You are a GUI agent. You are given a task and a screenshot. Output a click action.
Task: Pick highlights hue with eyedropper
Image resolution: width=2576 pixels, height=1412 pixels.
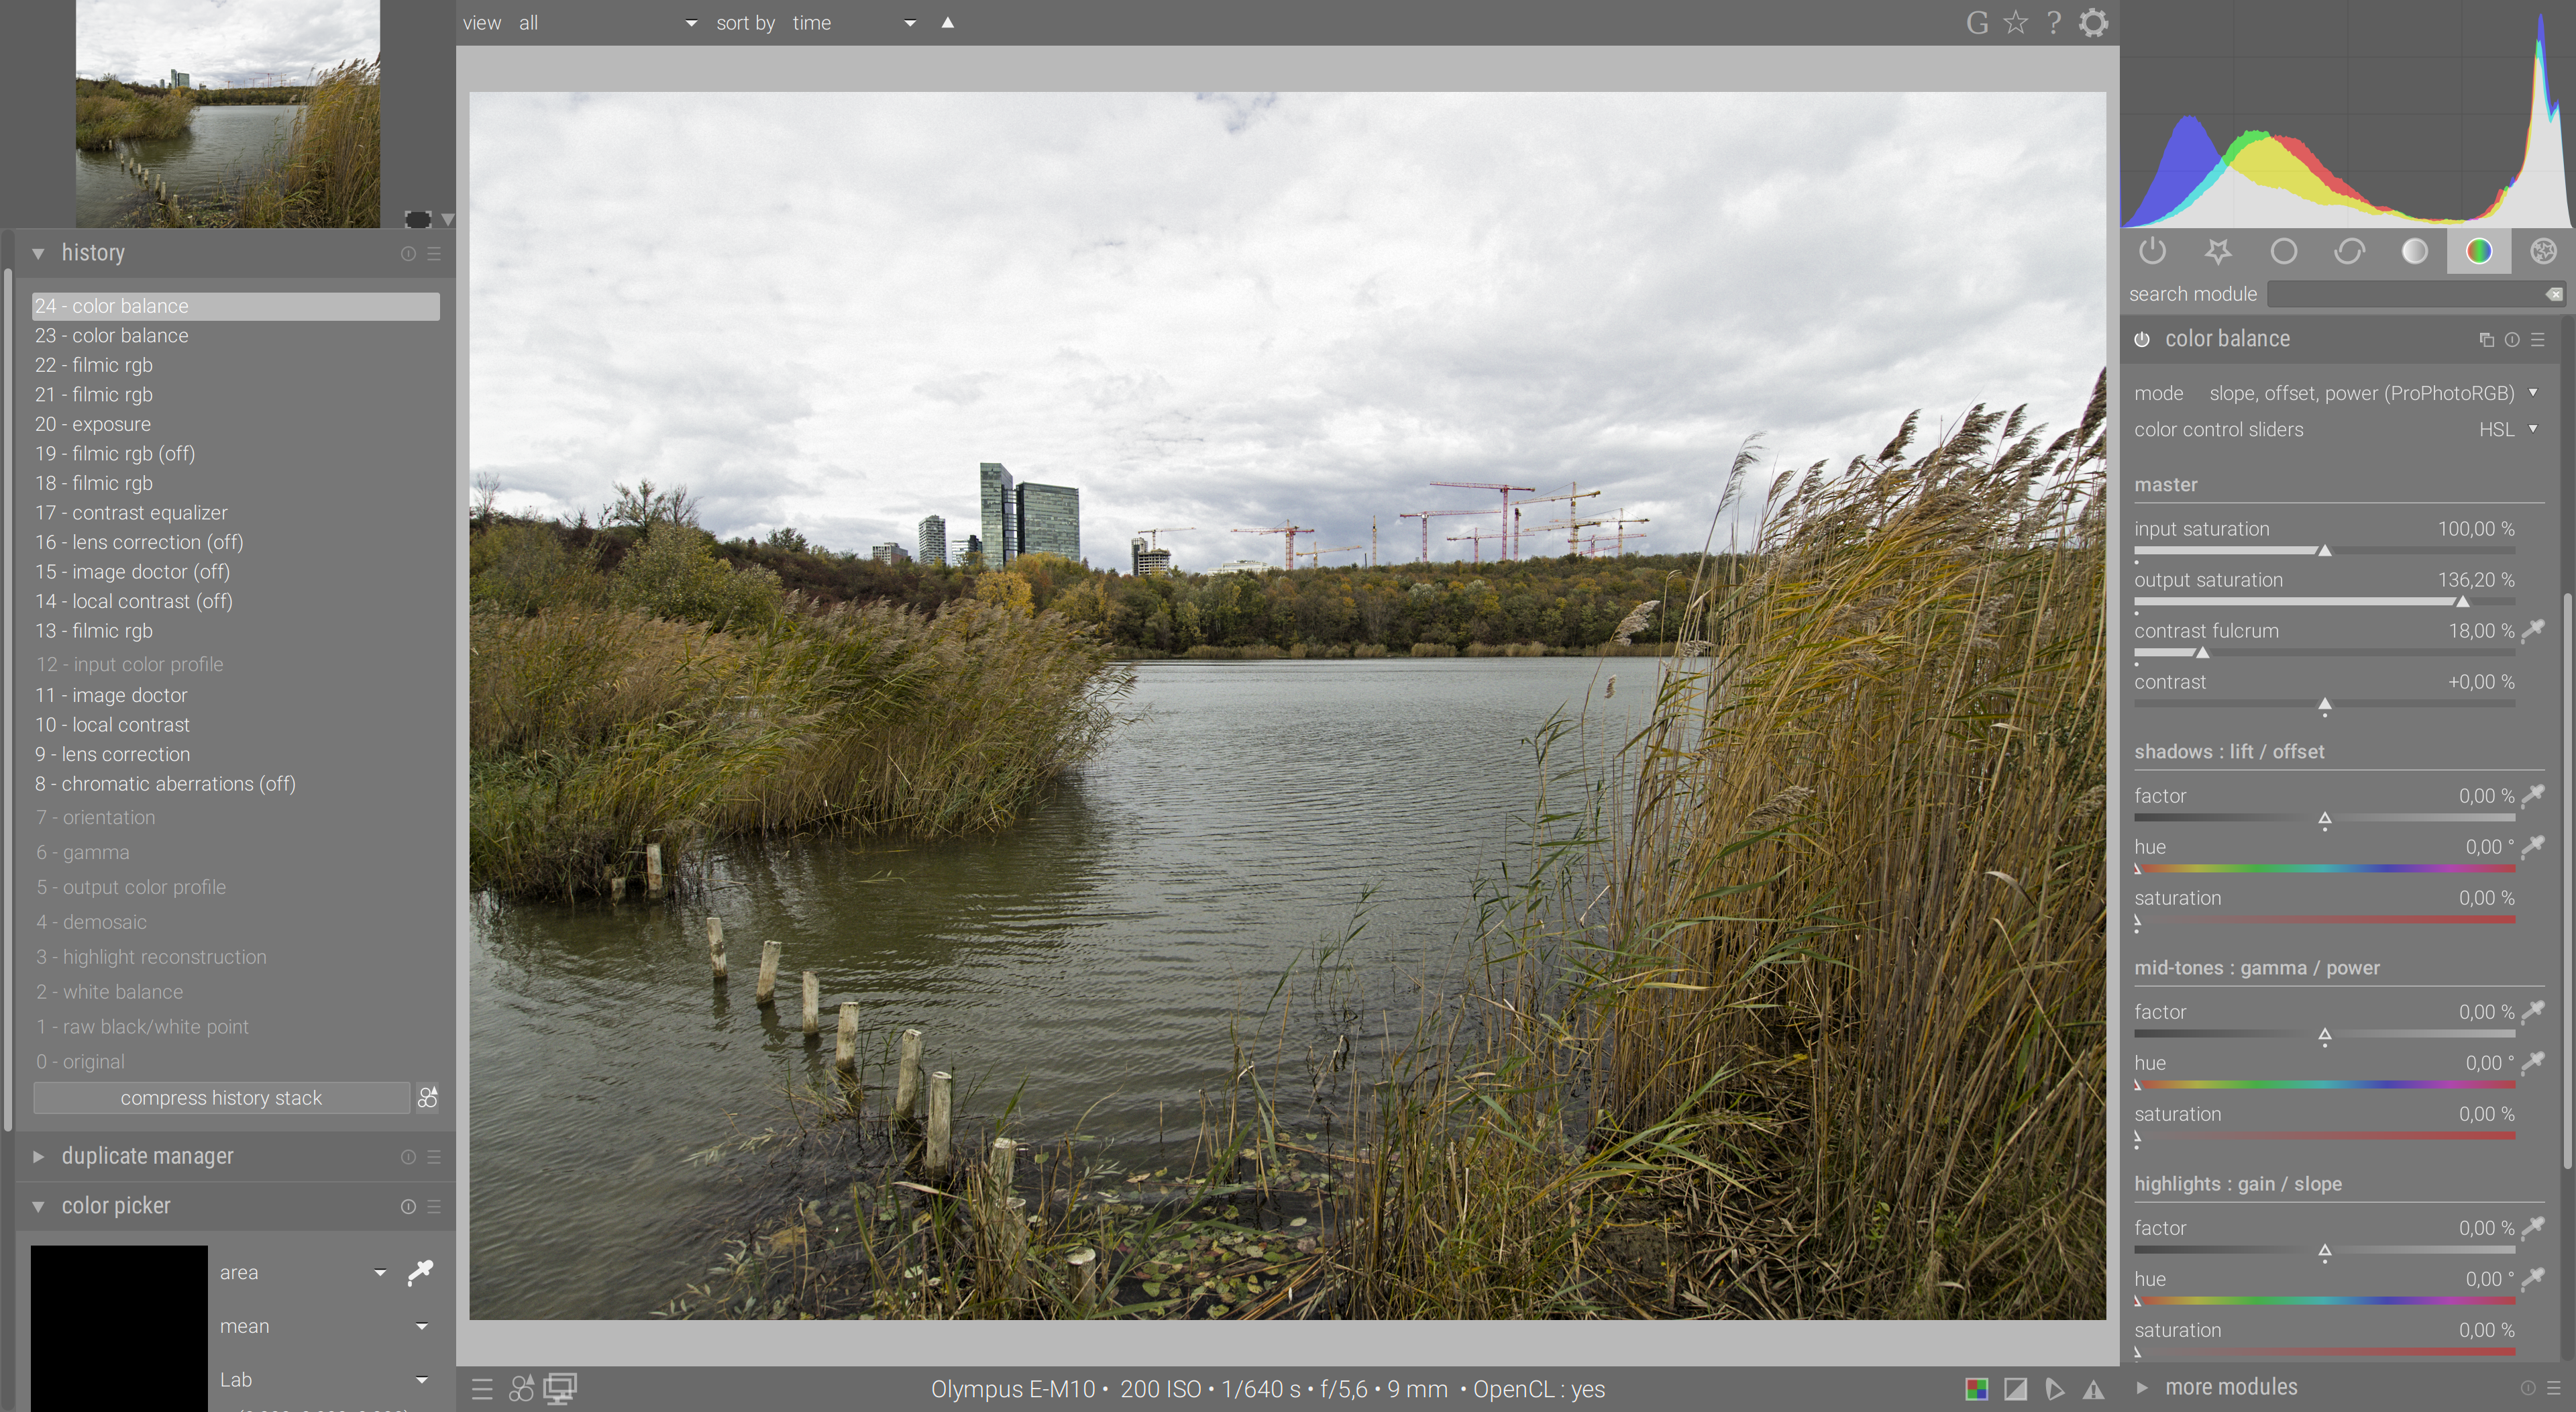2533,1279
